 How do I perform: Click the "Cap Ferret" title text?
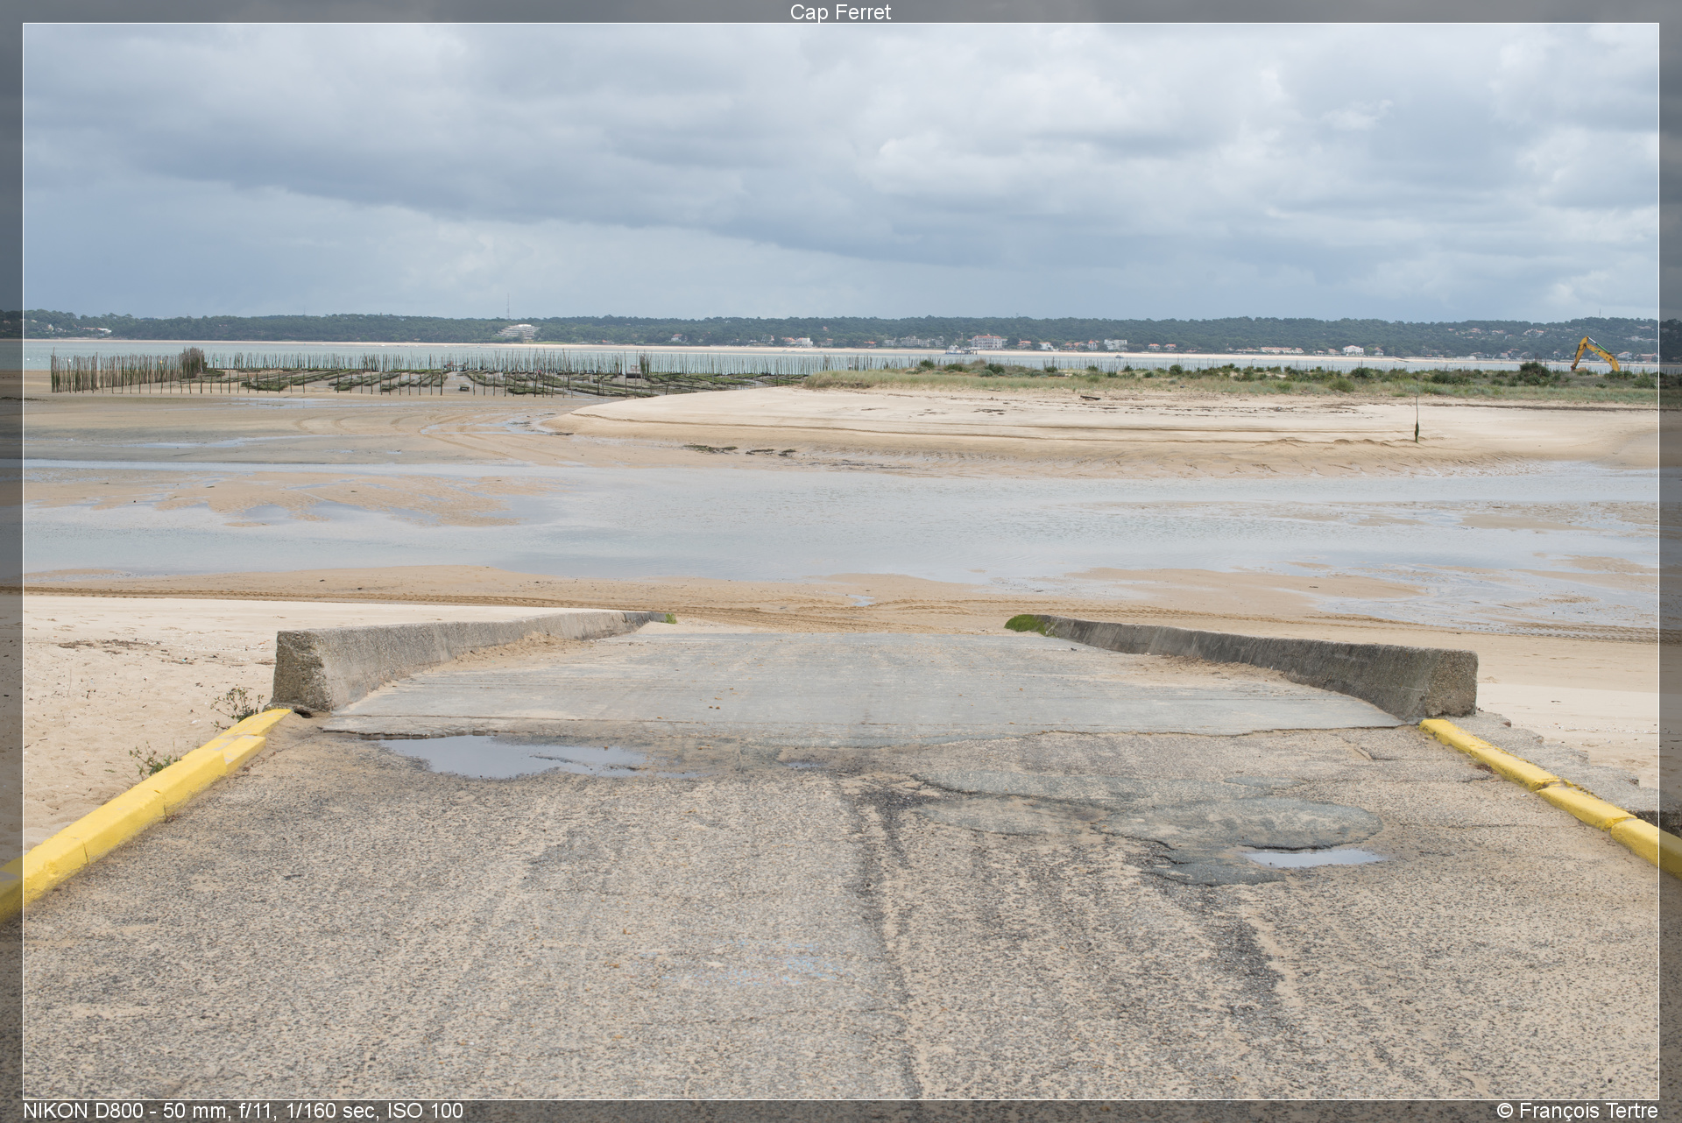[840, 11]
